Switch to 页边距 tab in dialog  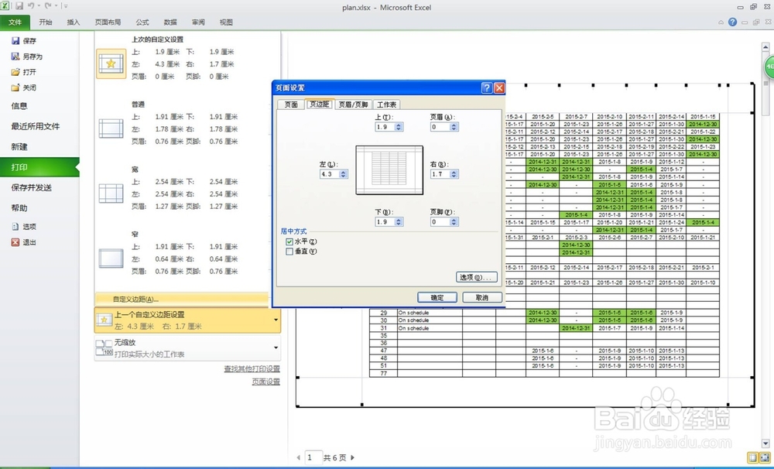(x=320, y=104)
